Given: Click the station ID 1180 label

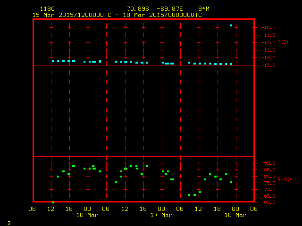Looking at the screenshot, I should [x=47, y=9].
